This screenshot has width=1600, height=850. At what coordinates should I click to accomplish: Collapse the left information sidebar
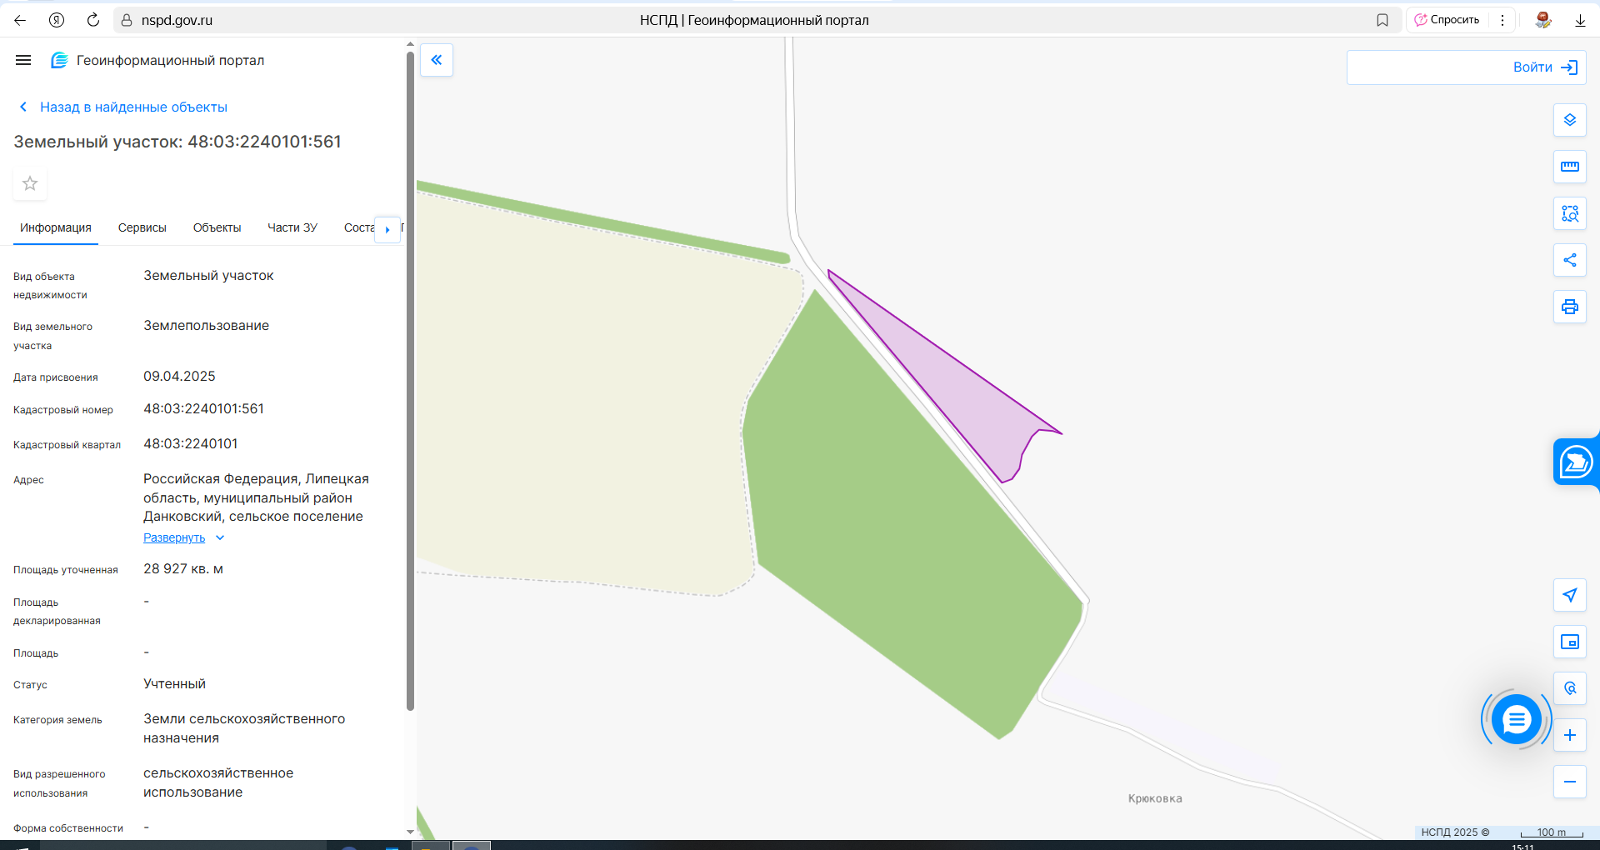pos(436,60)
